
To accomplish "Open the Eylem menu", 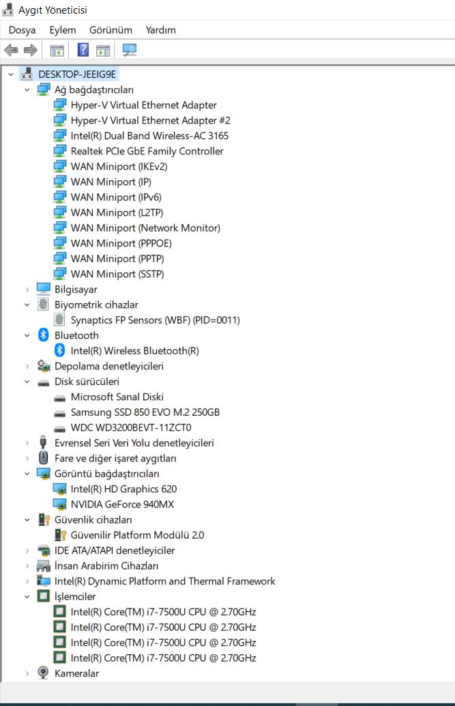I will point(63,30).
